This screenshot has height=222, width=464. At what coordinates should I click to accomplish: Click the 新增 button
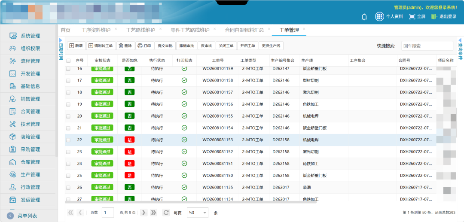point(76,46)
